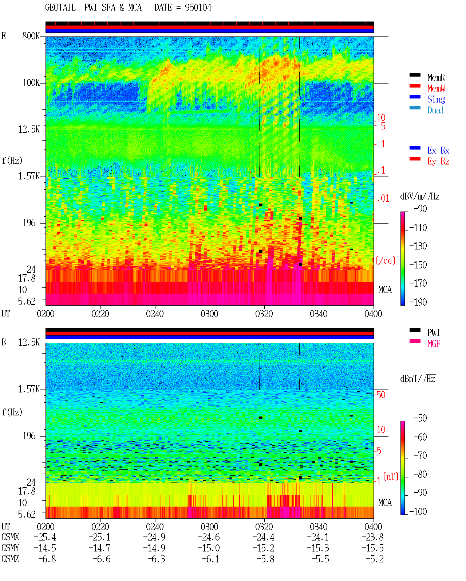Click the "MemW" legend label

click(436, 88)
